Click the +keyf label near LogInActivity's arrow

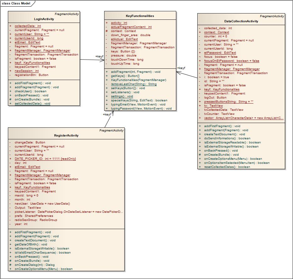tap(99, 56)
